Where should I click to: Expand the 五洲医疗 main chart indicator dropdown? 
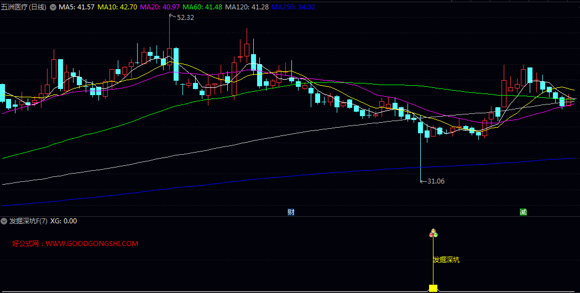pos(53,7)
